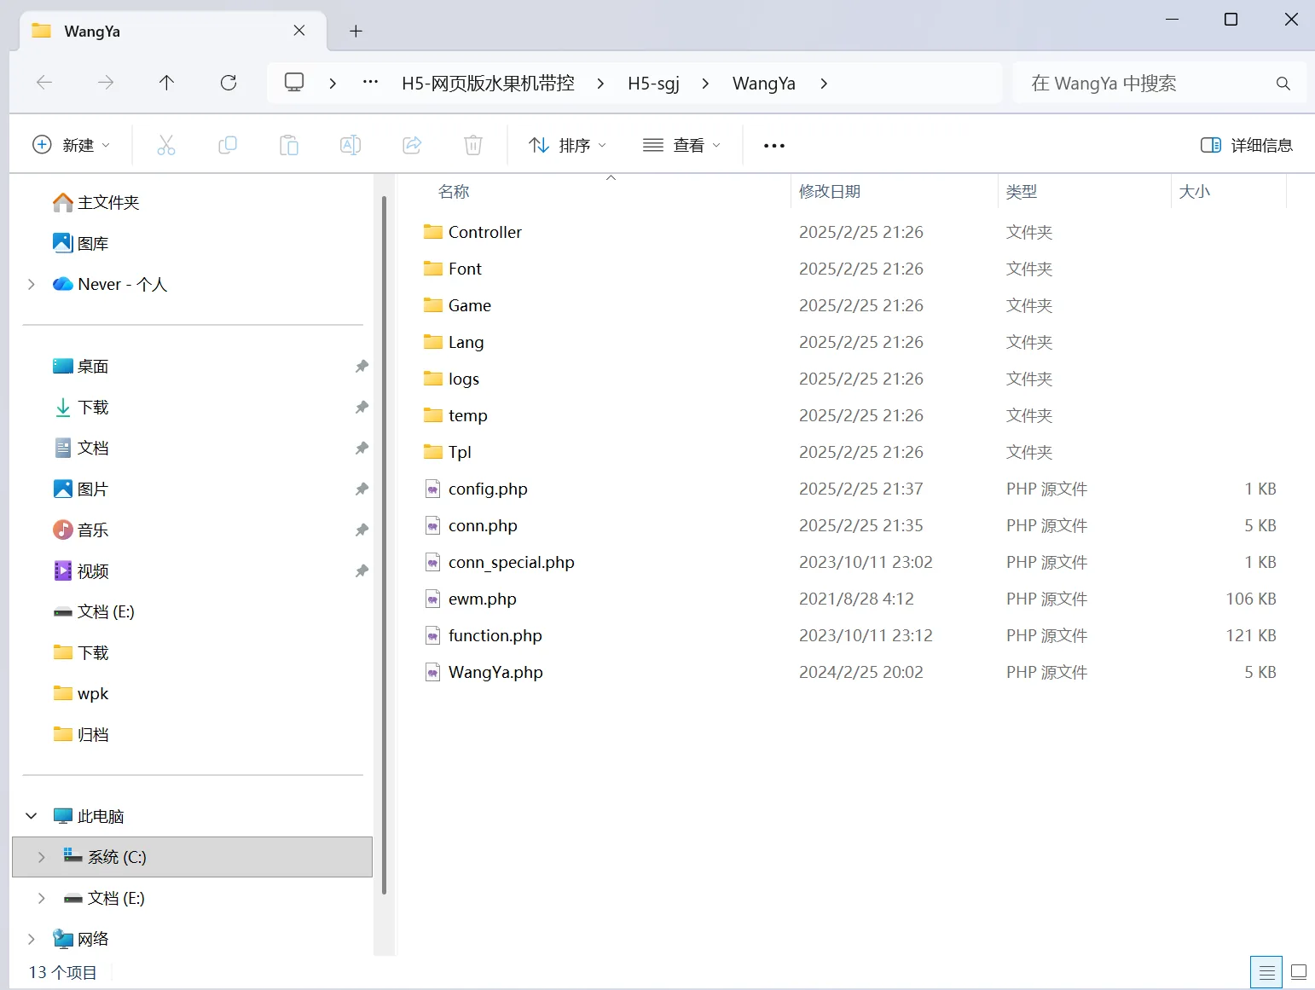Open the three-dot more options menu in toolbar
This screenshot has width=1315, height=990.
pos(774,146)
